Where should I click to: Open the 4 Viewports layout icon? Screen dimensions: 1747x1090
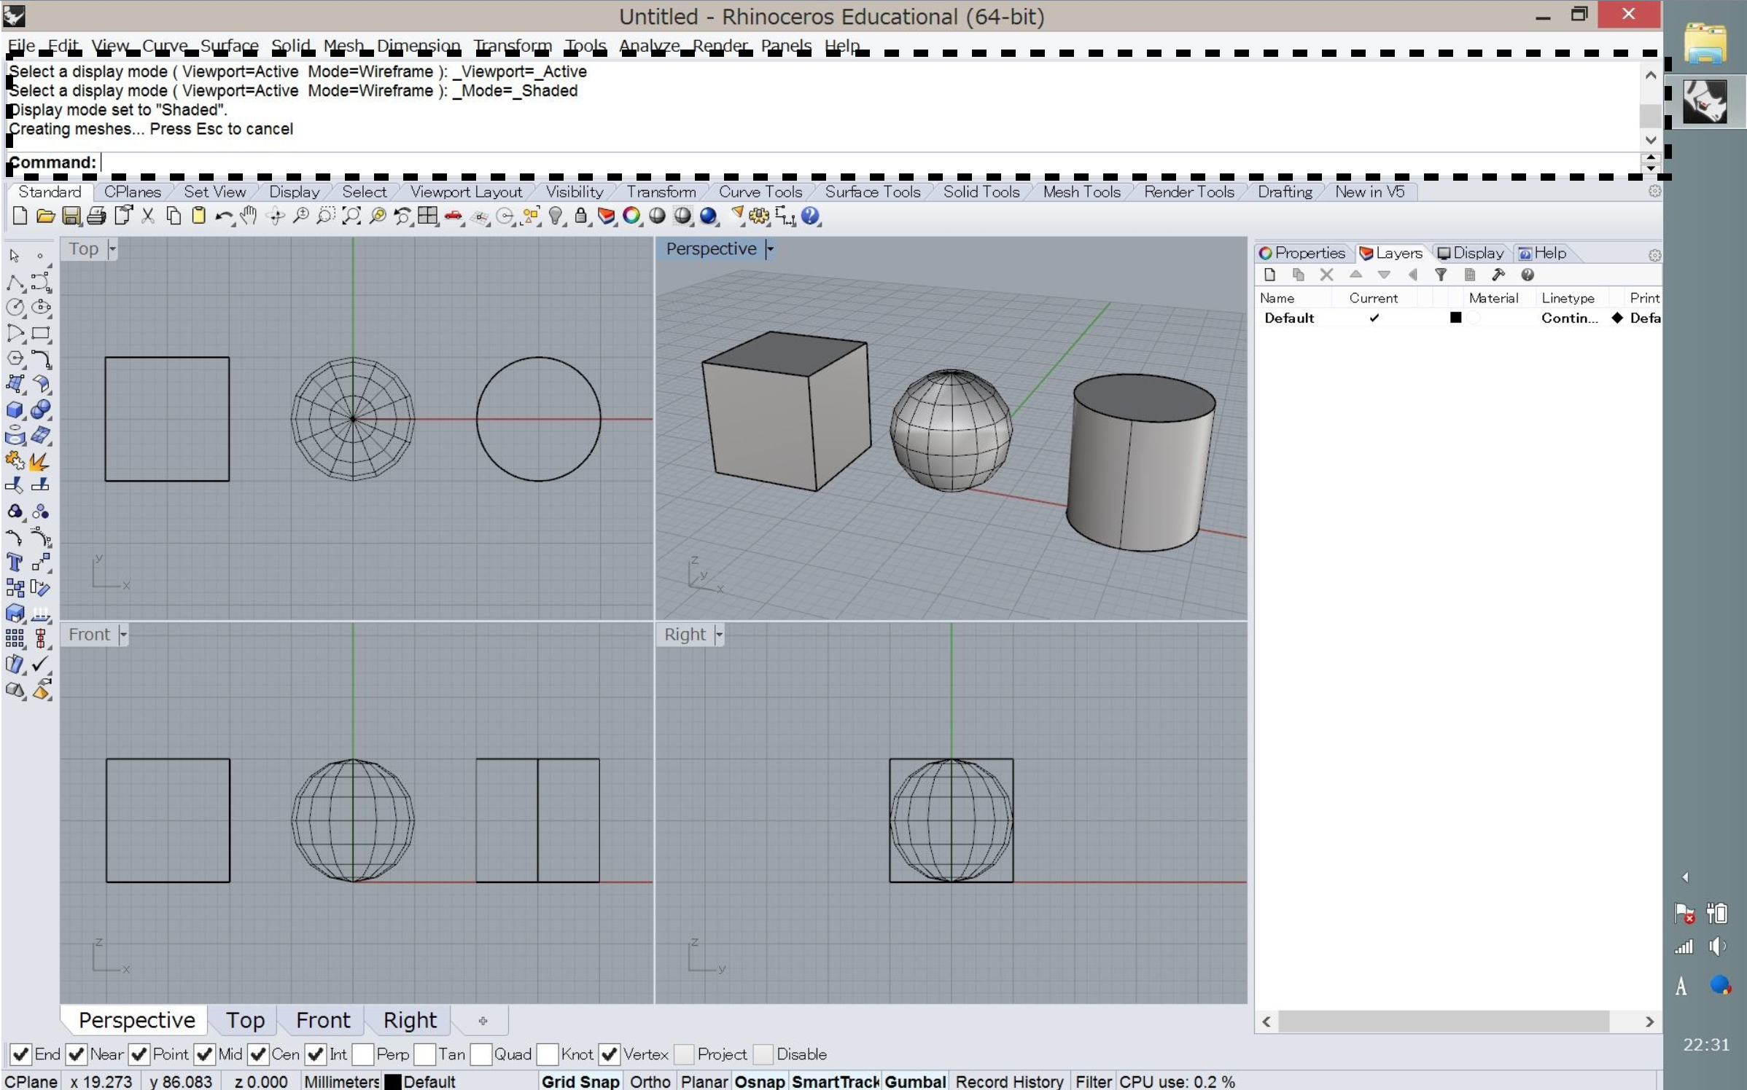point(428,216)
